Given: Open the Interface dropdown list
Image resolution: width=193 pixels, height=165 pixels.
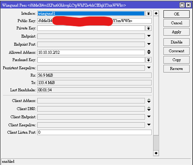Looking at the screenshot, I should (x=148, y=14).
